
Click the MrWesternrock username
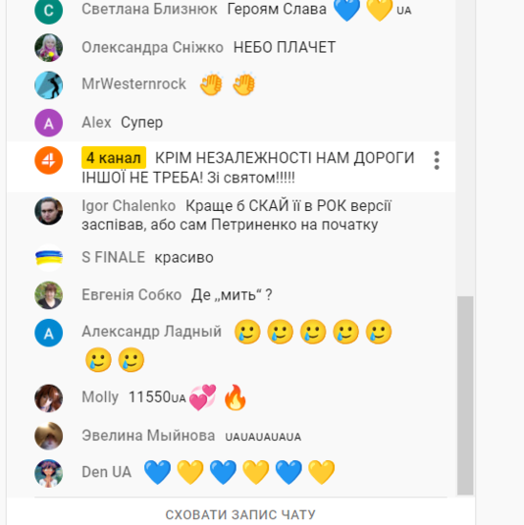coord(133,83)
